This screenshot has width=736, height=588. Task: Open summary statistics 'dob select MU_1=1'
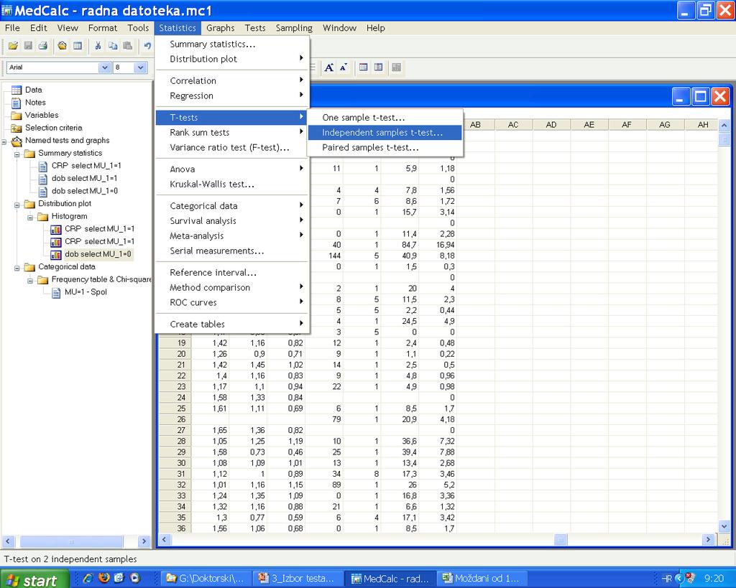(x=84, y=178)
